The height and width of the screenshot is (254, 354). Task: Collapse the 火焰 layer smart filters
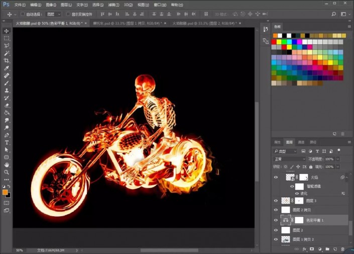(346, 178)
